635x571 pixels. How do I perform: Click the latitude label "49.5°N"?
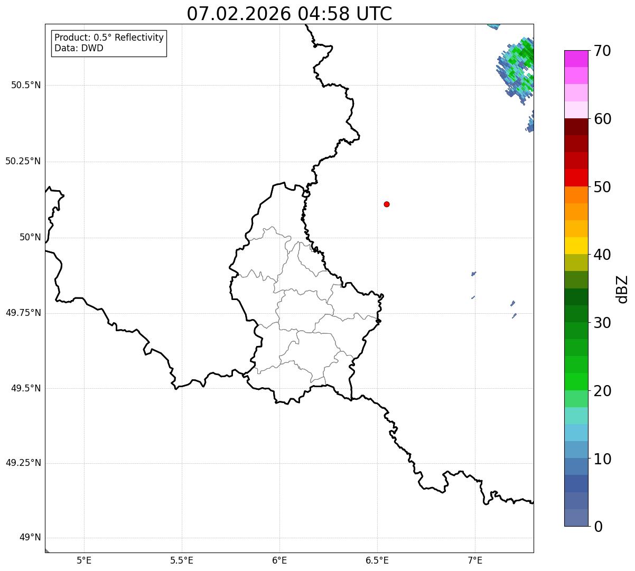click(25, 388)
